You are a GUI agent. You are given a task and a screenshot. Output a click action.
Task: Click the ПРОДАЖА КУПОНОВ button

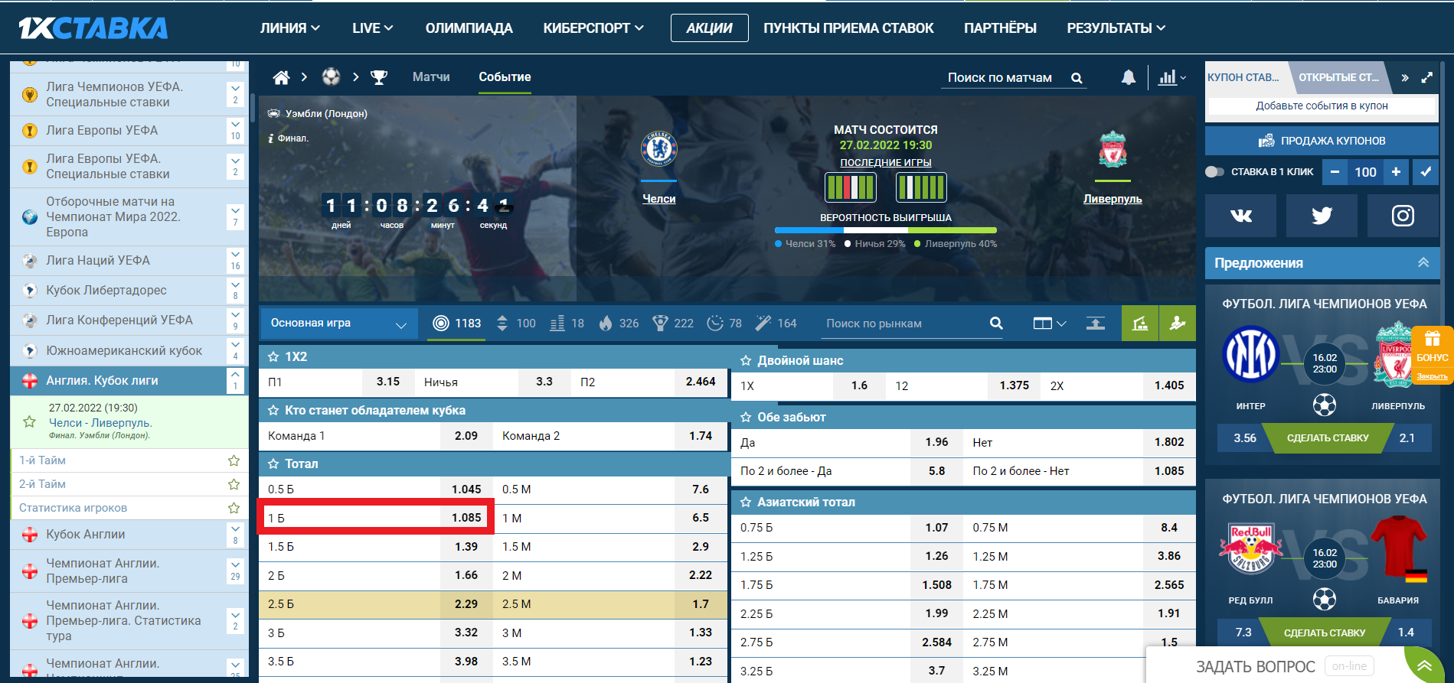click(1322, 141)
